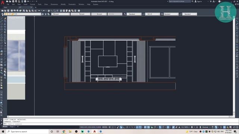
Task: Open Workspace Switching gear in status bar
Action: (x=192, y=127)
